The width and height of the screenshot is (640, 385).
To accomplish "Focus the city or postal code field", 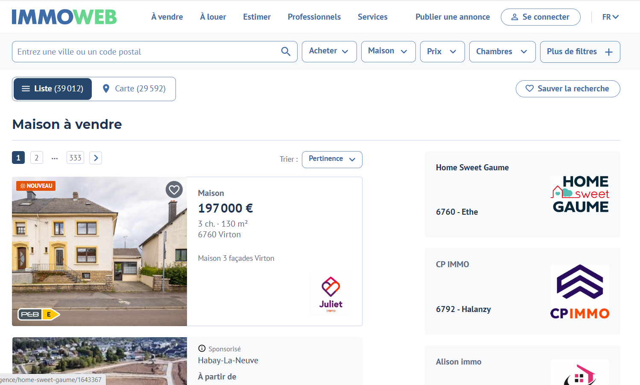I will pos(145,52).
